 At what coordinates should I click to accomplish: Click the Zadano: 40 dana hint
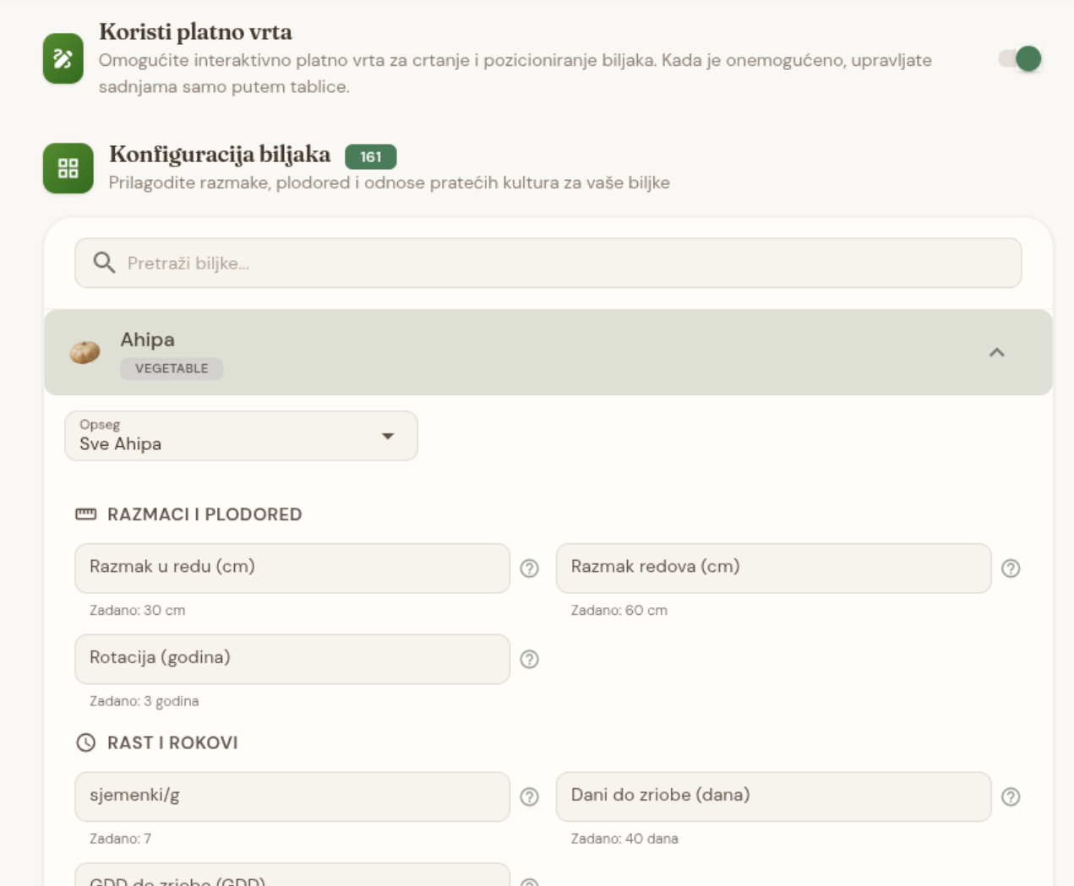point(624,839)
